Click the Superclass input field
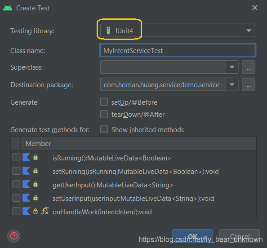Viewport: 267px width, 248px height. [x=163, y=67]
